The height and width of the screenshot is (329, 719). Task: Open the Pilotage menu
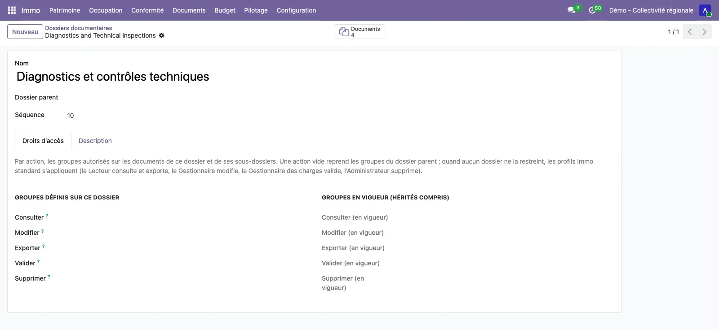tap(256, 10)
